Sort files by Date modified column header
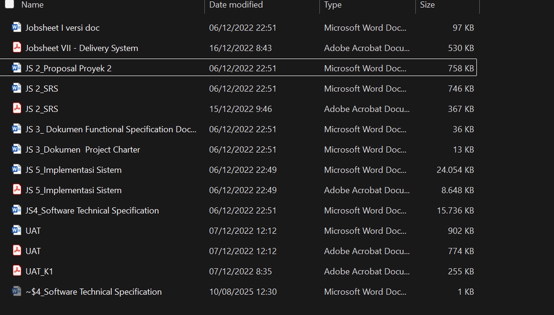This screenshot has width=554, height=315. pyautogui.click(x=235, y=5)
